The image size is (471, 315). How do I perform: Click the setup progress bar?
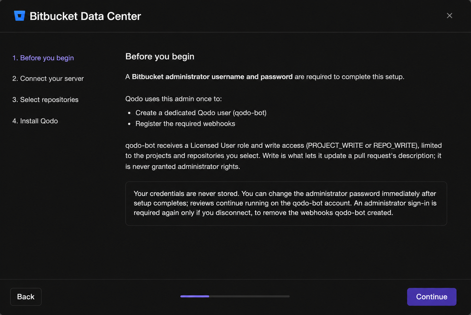pos(235,296)
